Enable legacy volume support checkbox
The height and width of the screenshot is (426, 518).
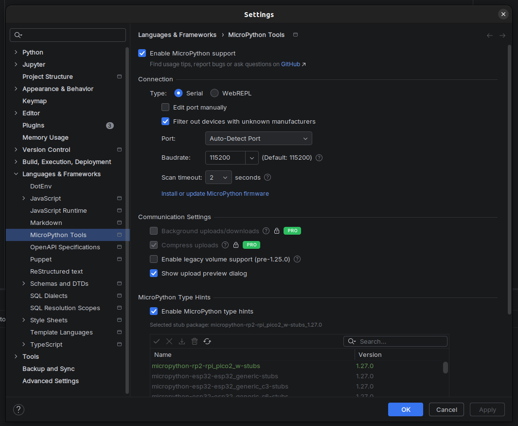point(154,259)
